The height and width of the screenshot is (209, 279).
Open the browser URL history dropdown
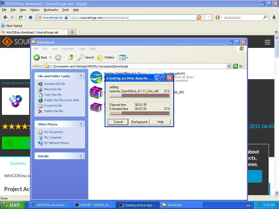pos(210,17)
